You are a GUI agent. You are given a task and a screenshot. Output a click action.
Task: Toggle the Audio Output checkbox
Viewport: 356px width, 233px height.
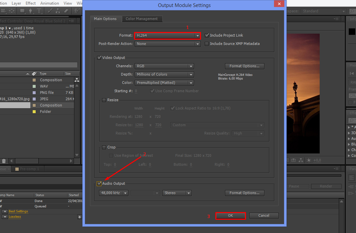click(99, 184)
